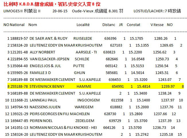The width and height of the screenshot is (187, 138).
Task: Select the highlighted STEVENINCK BENNY row
Action: (x=95, y=86)
